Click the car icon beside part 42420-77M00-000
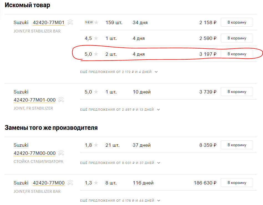 (x=61, y=153)
